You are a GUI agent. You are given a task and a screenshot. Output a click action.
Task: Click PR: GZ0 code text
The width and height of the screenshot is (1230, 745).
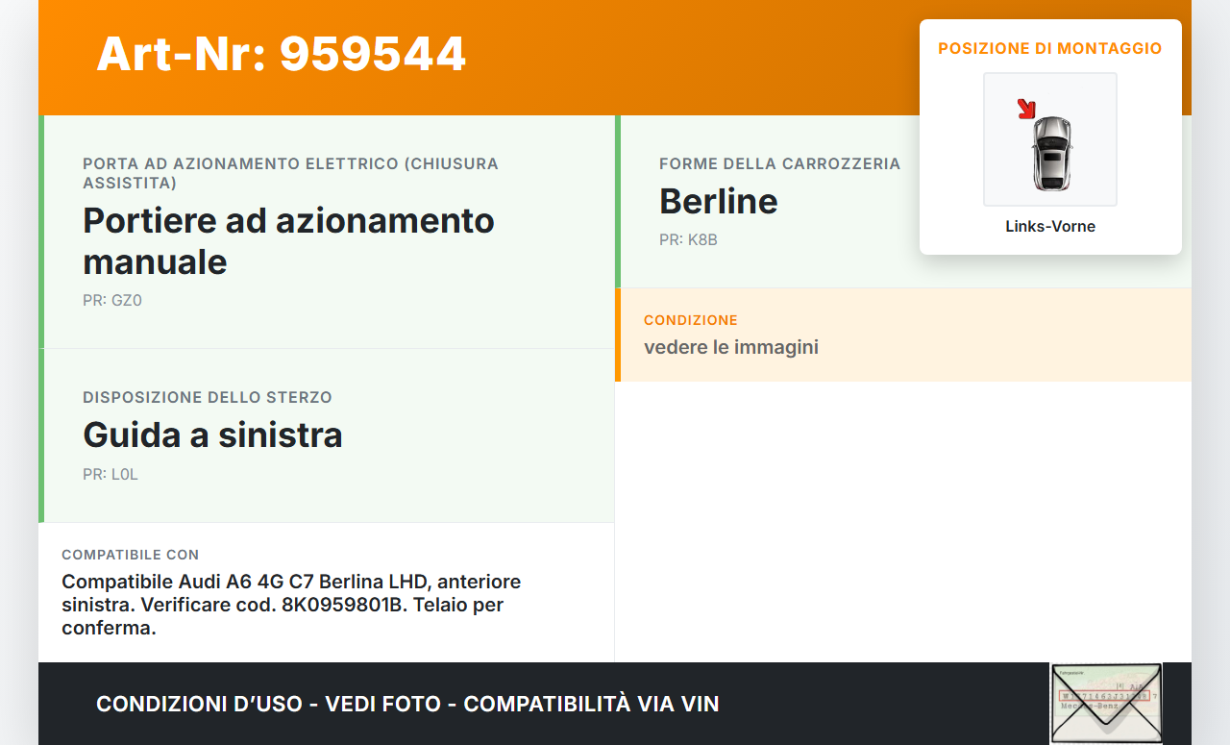(x=112, y=301)
